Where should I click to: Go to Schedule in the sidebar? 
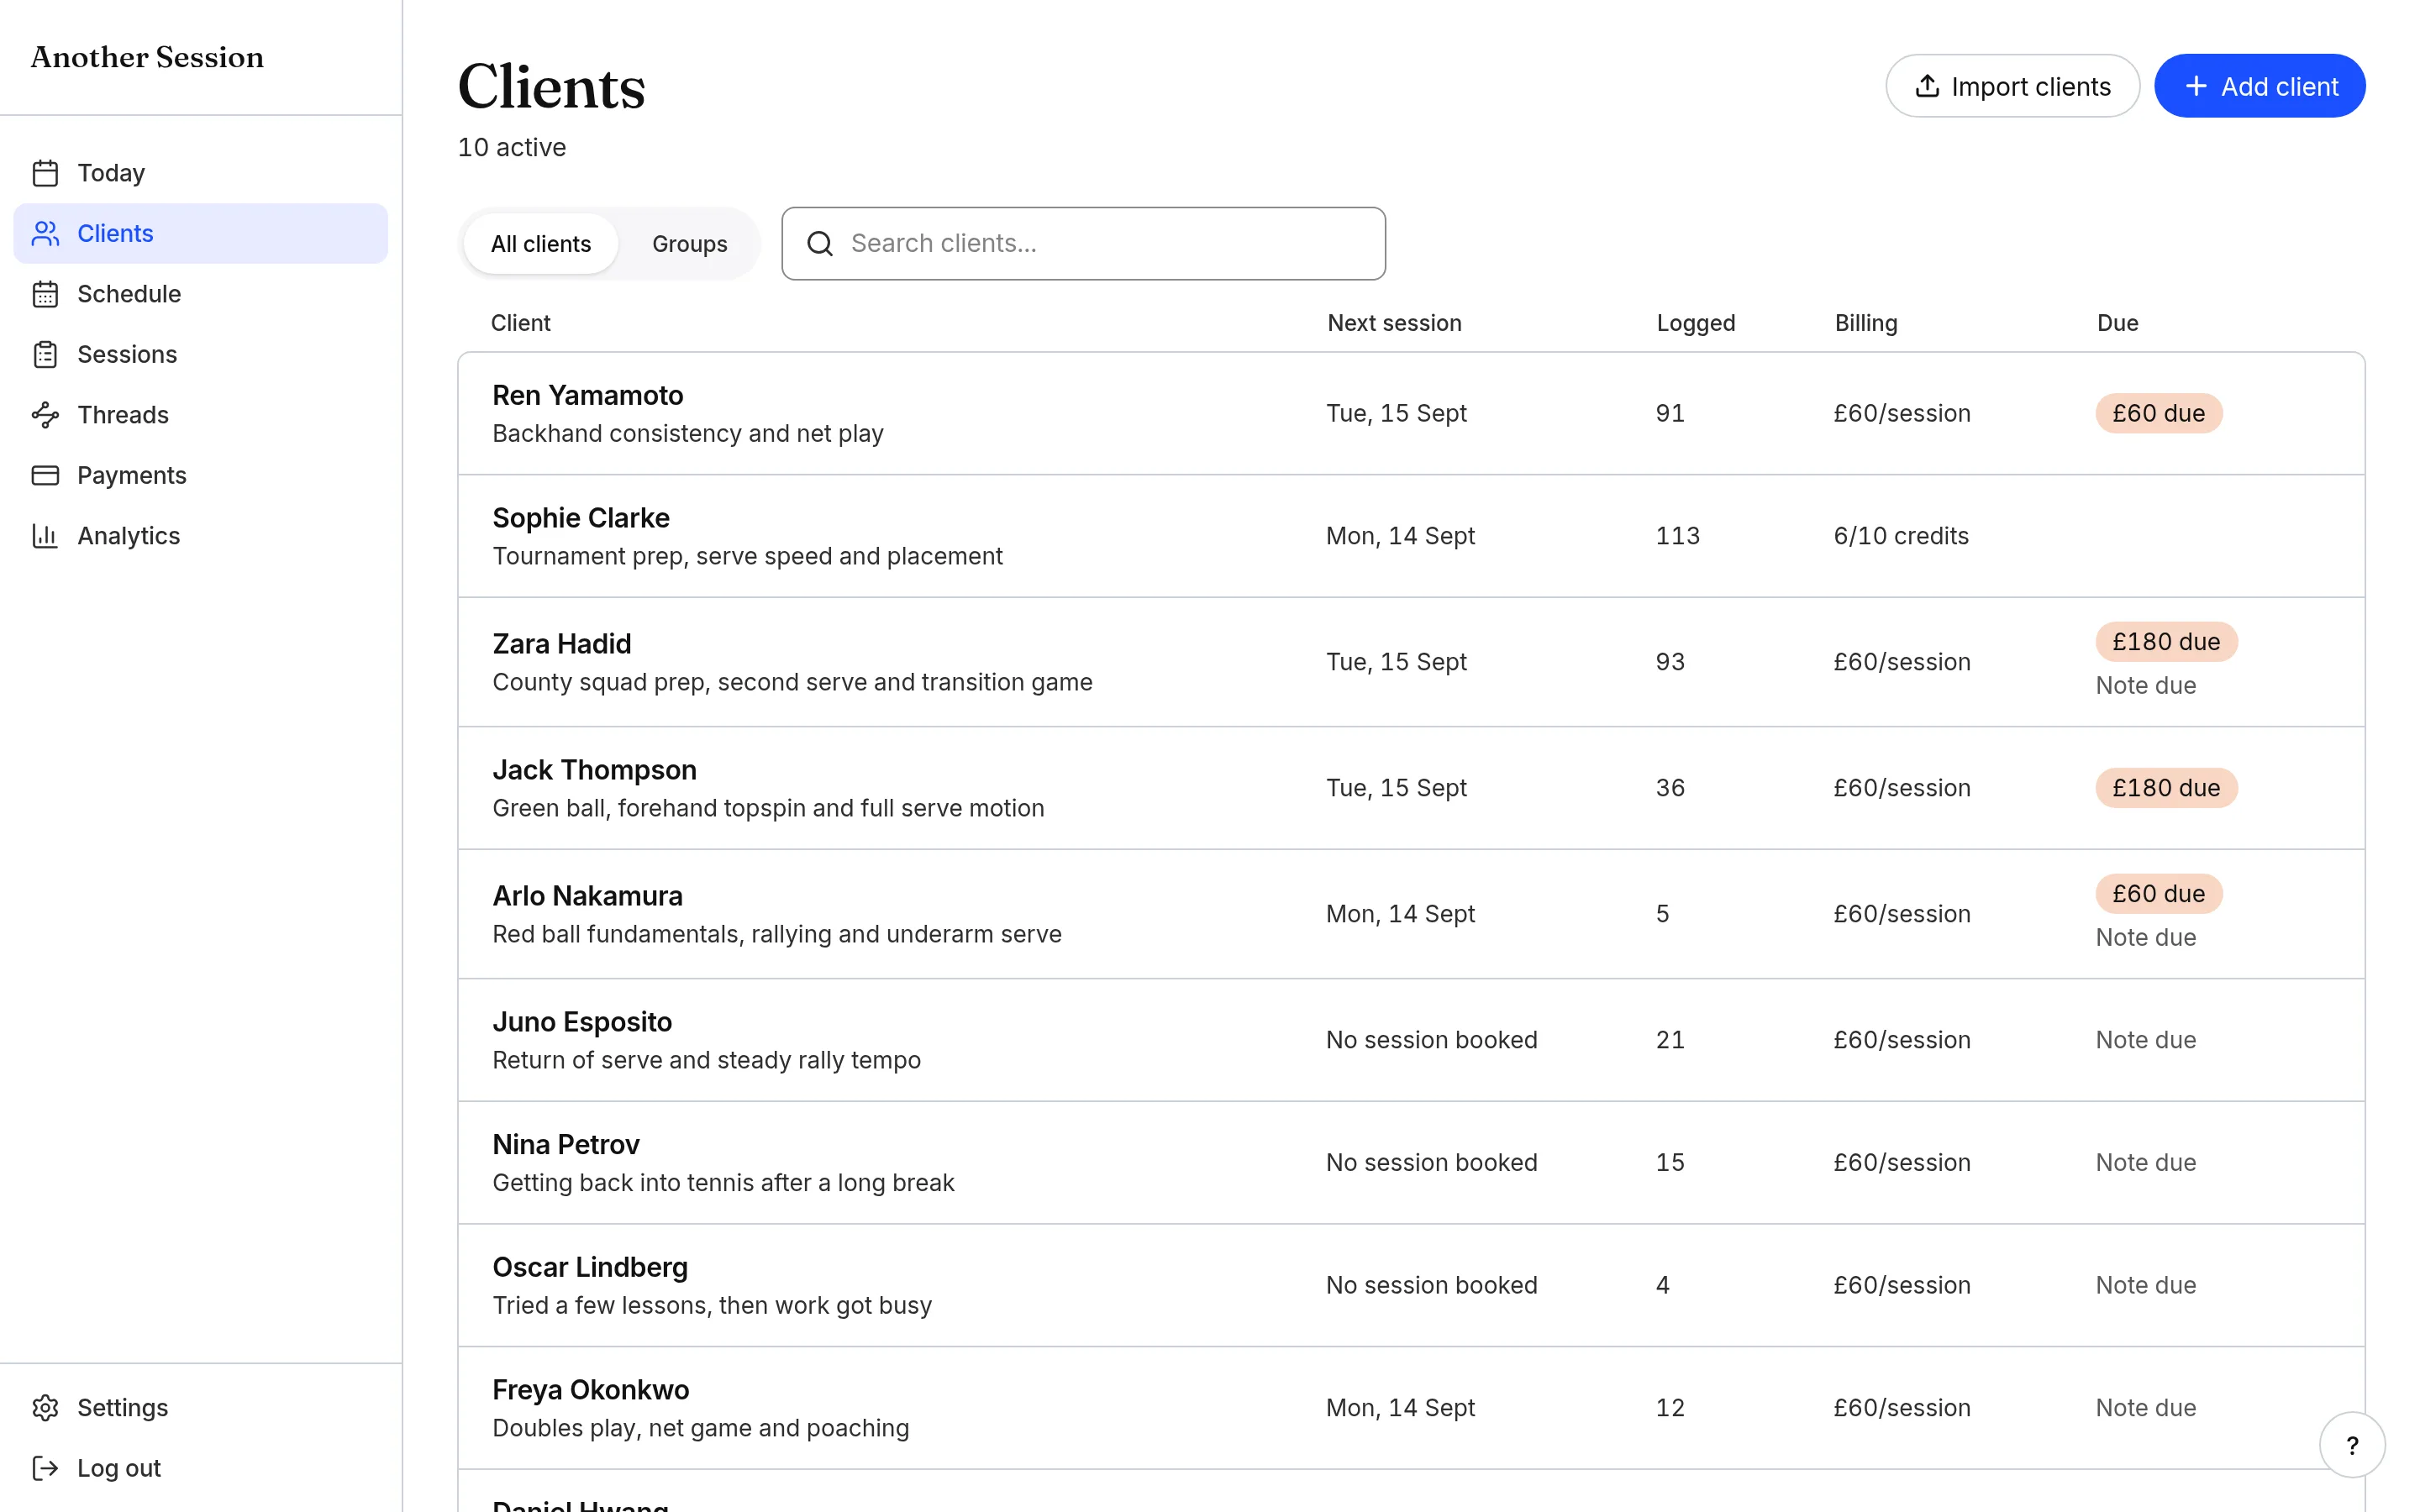(200, 294)
